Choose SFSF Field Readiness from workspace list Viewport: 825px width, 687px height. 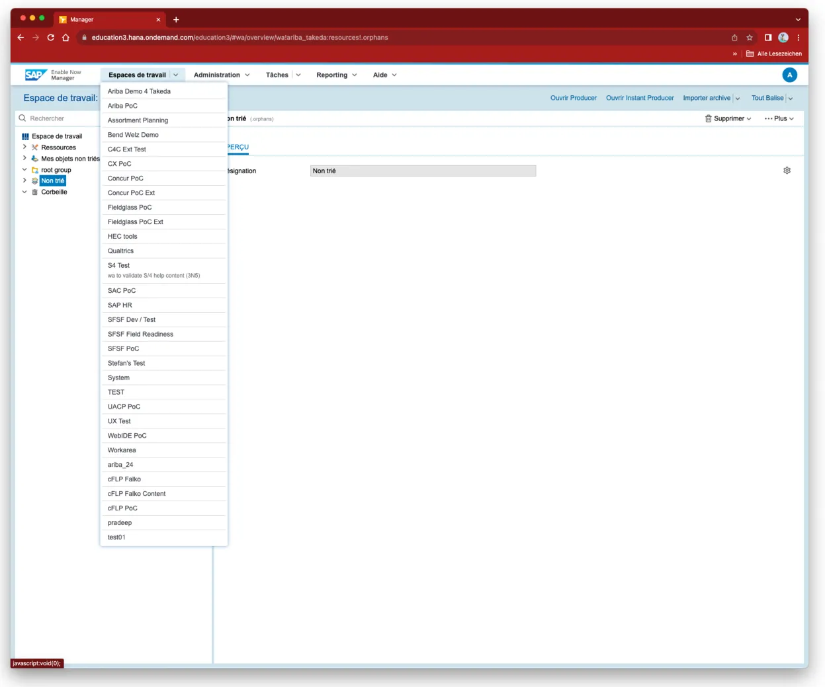tap(140, 334)
